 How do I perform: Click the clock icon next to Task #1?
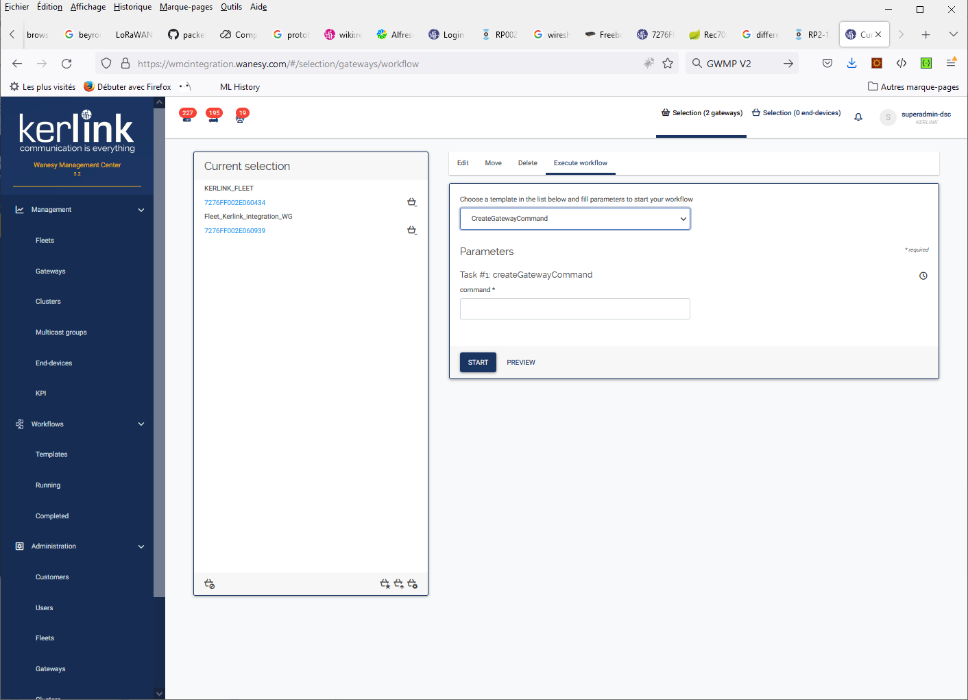tap(923, 276)
